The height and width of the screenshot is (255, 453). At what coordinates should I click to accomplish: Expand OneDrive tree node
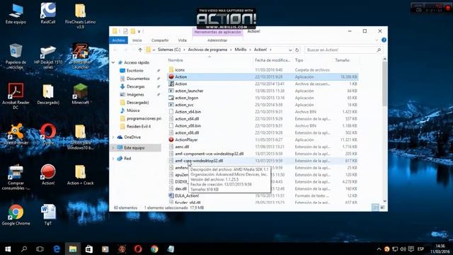click(x=113, y=137)
